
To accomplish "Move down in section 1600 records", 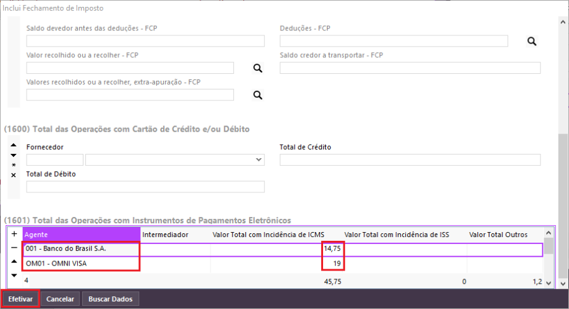I will (x=13, y=155).
